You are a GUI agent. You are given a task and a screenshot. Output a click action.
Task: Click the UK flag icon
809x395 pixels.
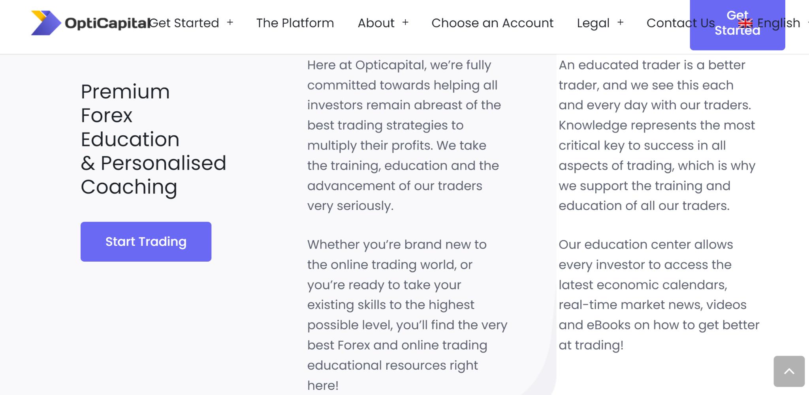[745, 23]
